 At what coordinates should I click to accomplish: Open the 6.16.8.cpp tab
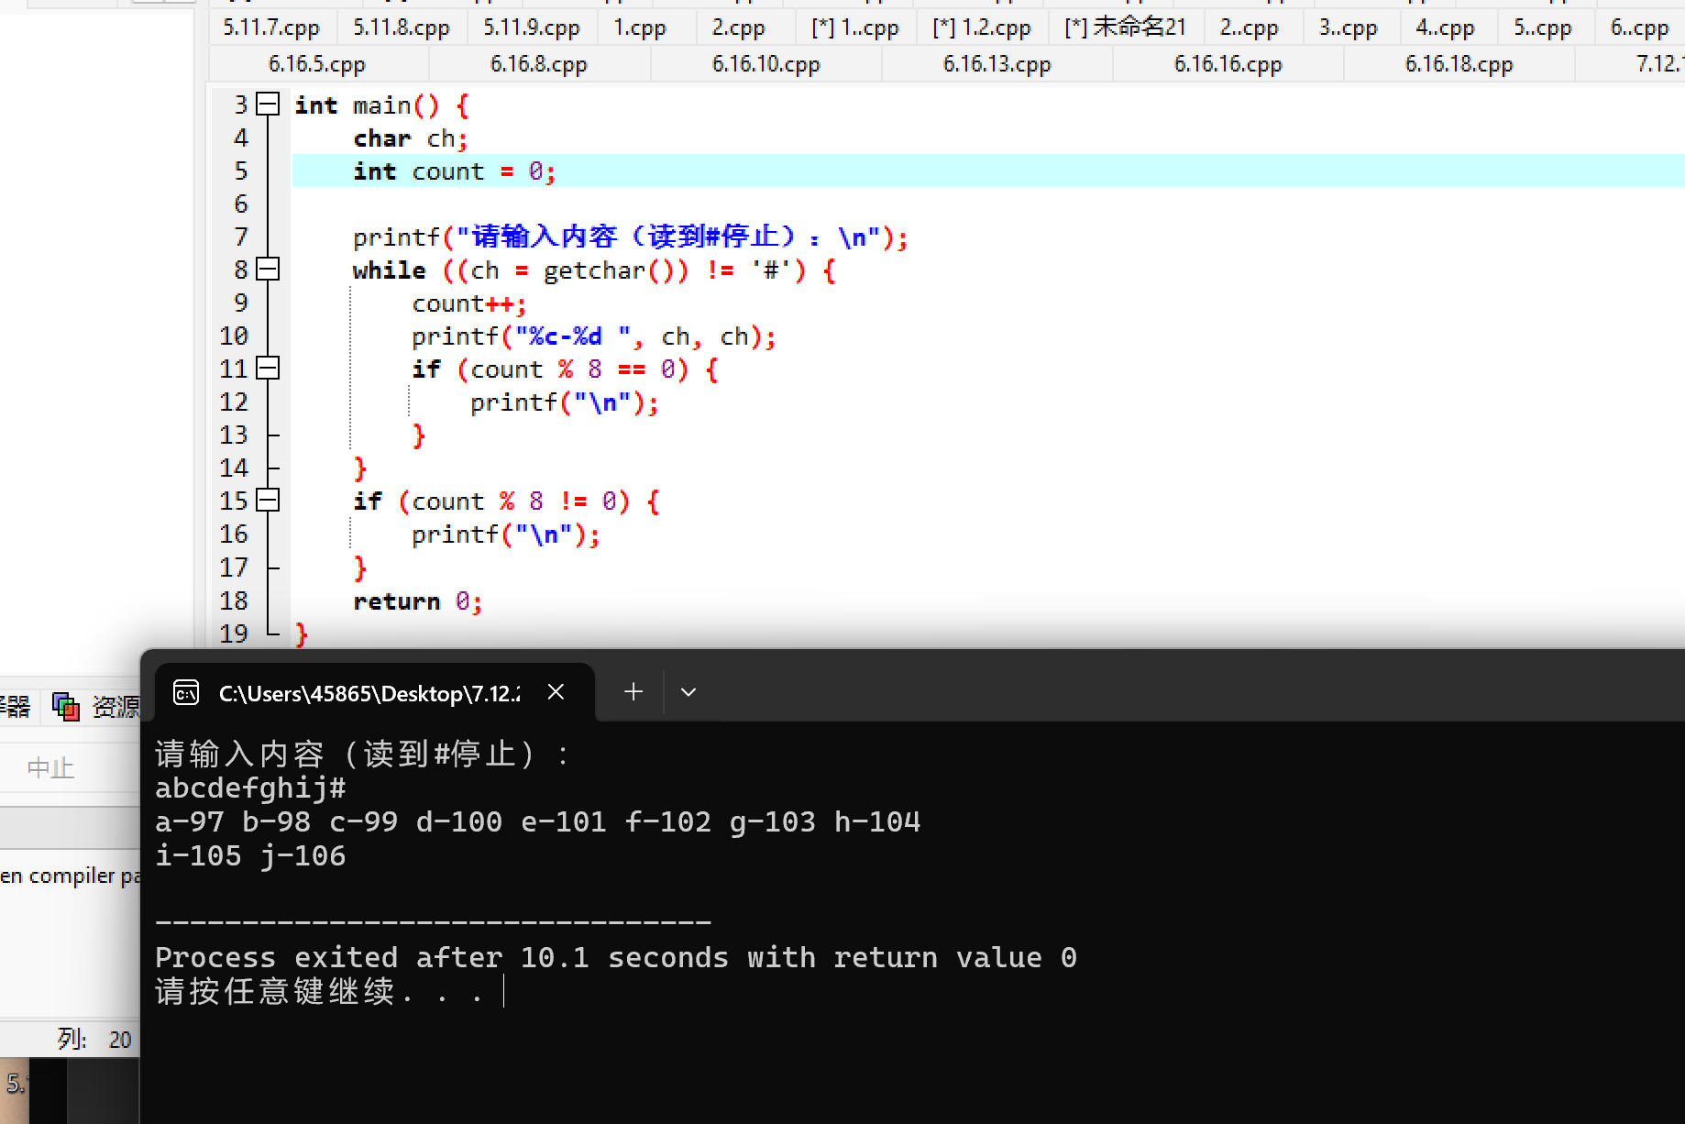539,64
